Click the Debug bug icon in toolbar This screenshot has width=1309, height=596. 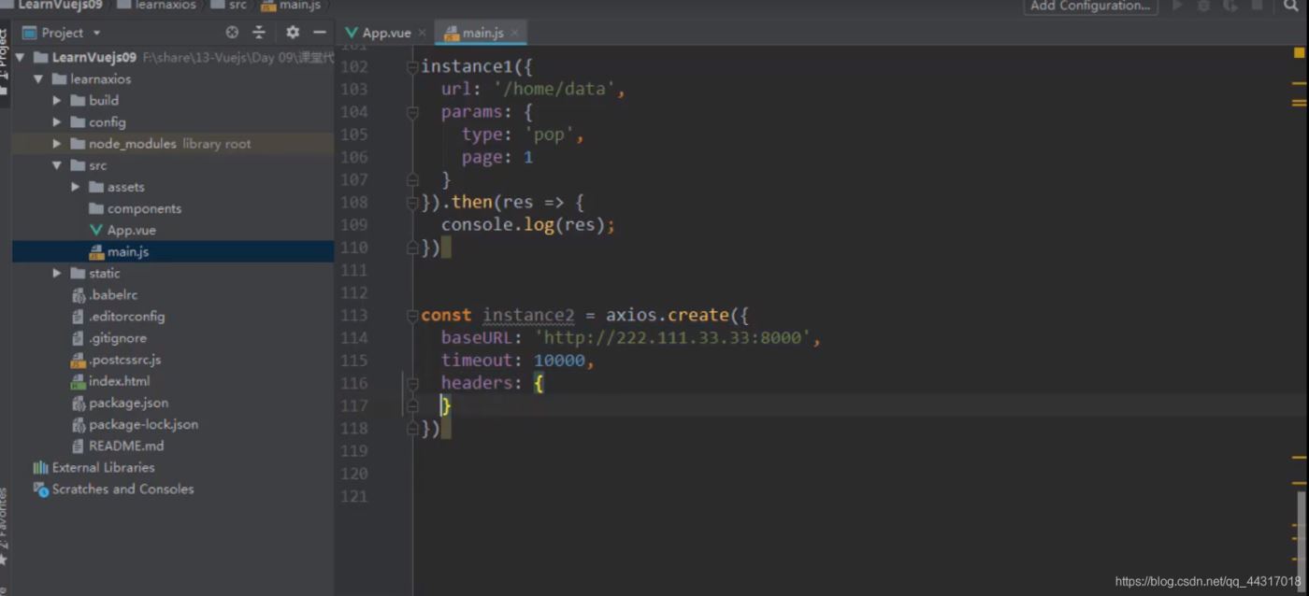point(1203,6)
